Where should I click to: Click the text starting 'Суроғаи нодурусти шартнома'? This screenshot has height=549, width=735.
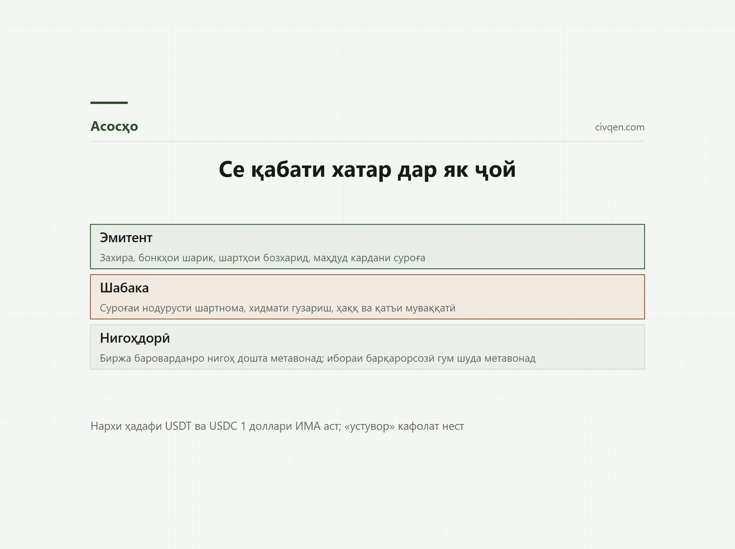point(278,308)
